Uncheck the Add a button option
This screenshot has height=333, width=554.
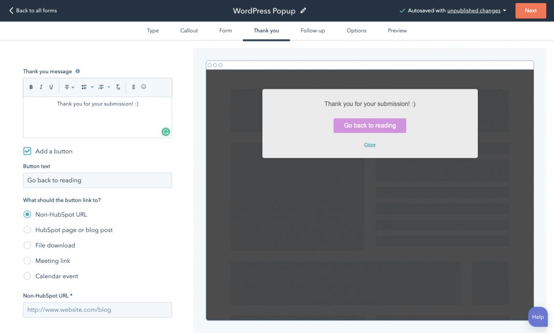(x=27, y=151)
